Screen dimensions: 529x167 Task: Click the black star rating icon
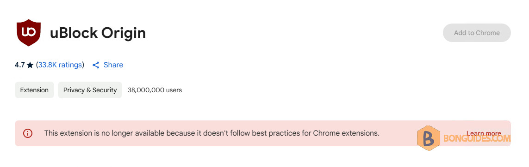pos(30,65)
